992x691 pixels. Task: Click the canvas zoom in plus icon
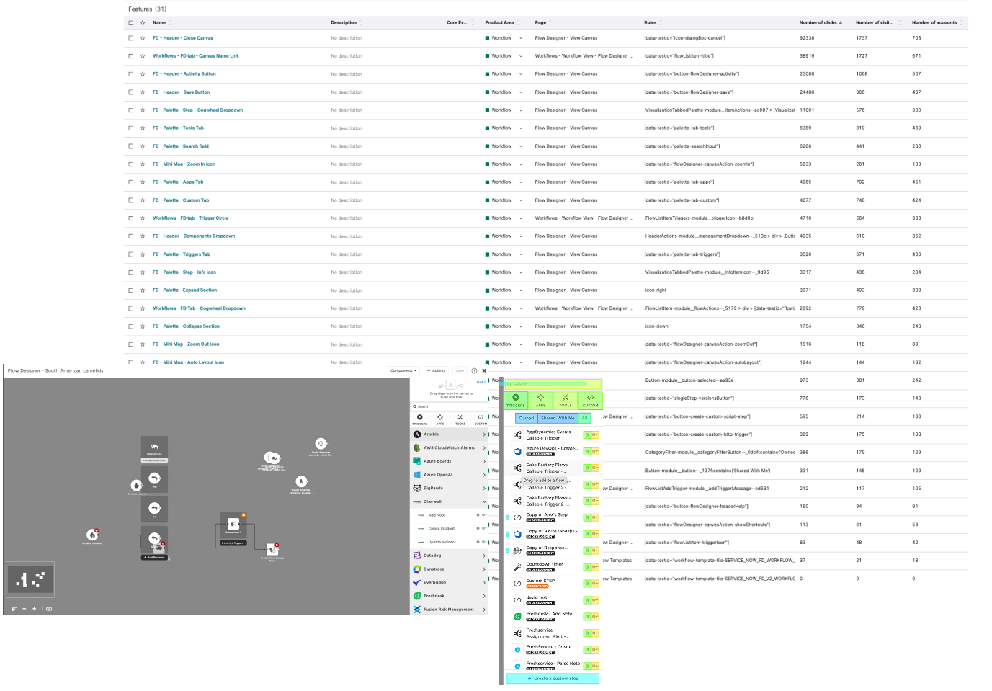(34, 609)
